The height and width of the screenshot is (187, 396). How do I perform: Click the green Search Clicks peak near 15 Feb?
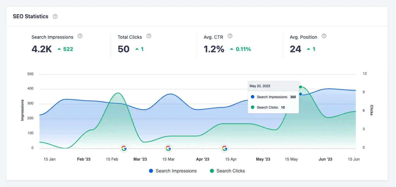click(x=118, y=93)
